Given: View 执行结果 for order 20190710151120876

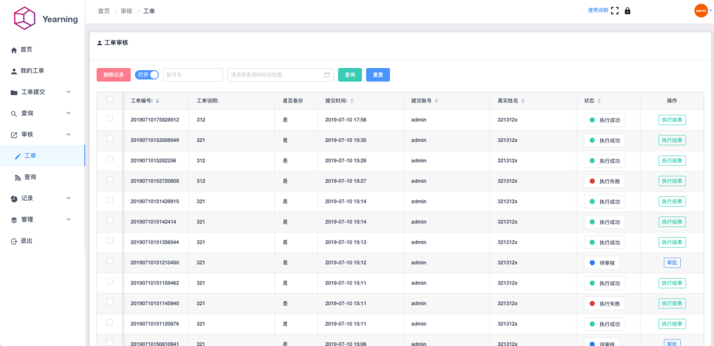Looking at the screenshot, I should [x=672, y=324].
